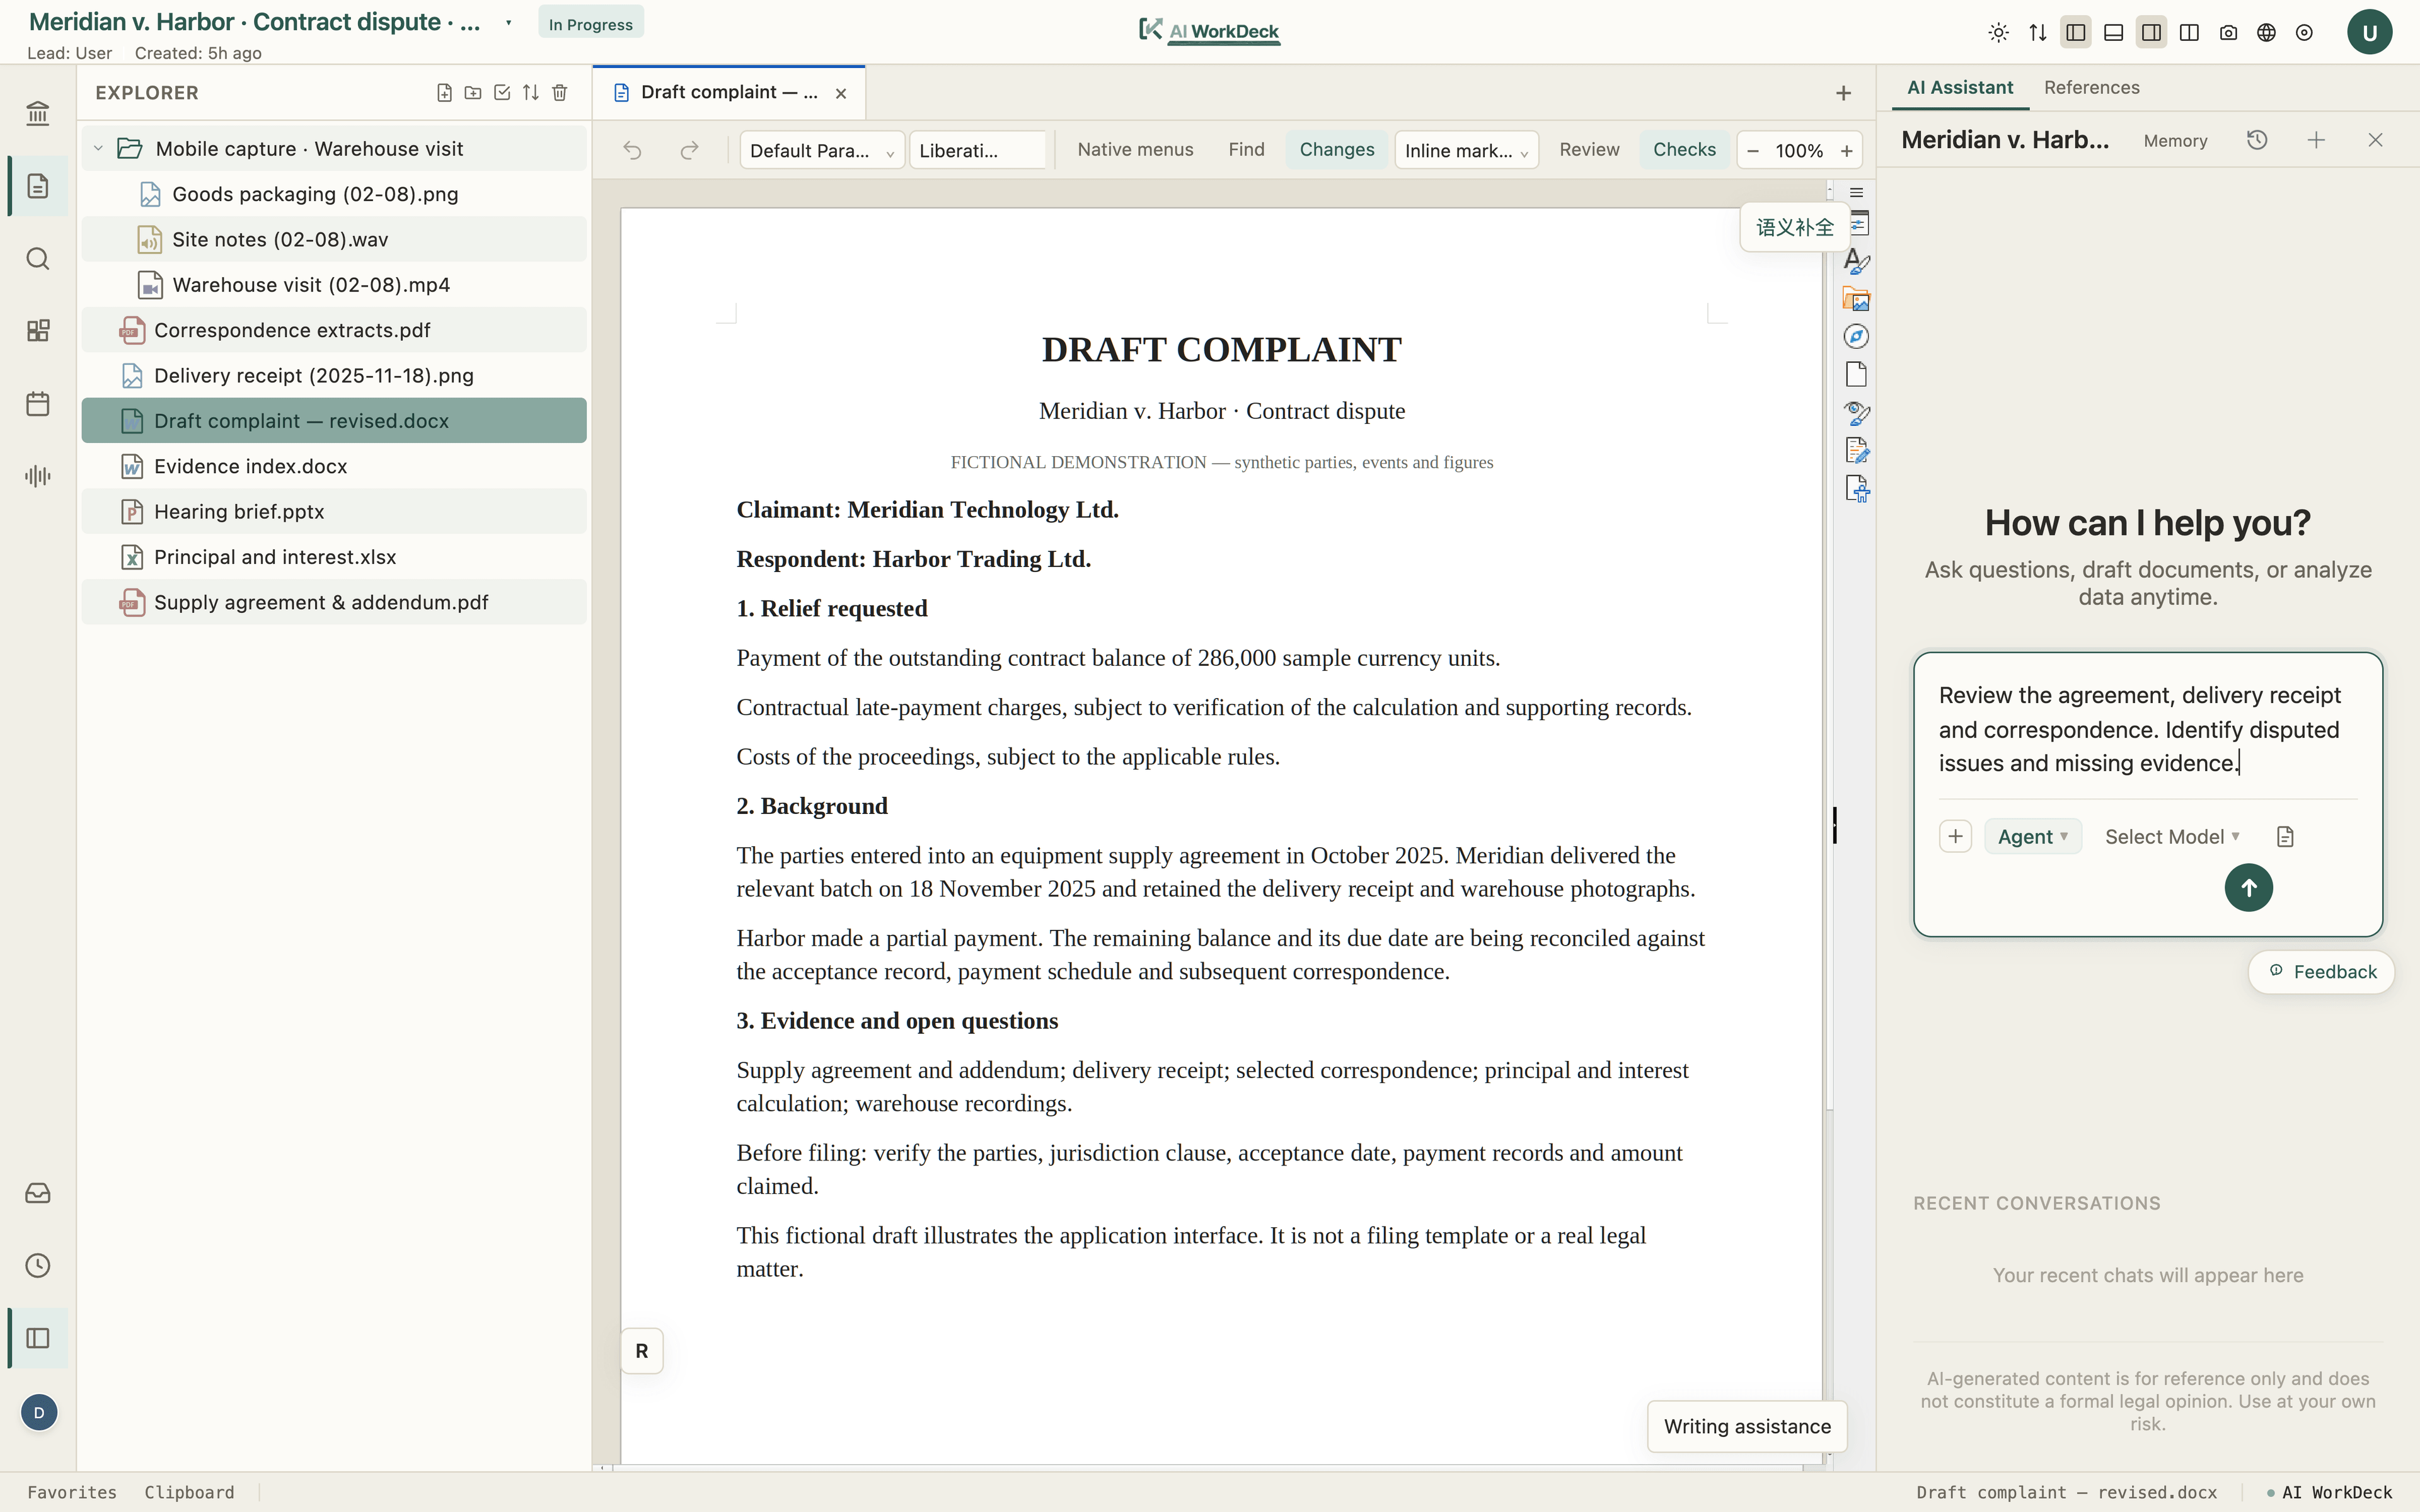
Task: Open the navigator compass icon in editor sidebar
Action: coord(1857,337)
